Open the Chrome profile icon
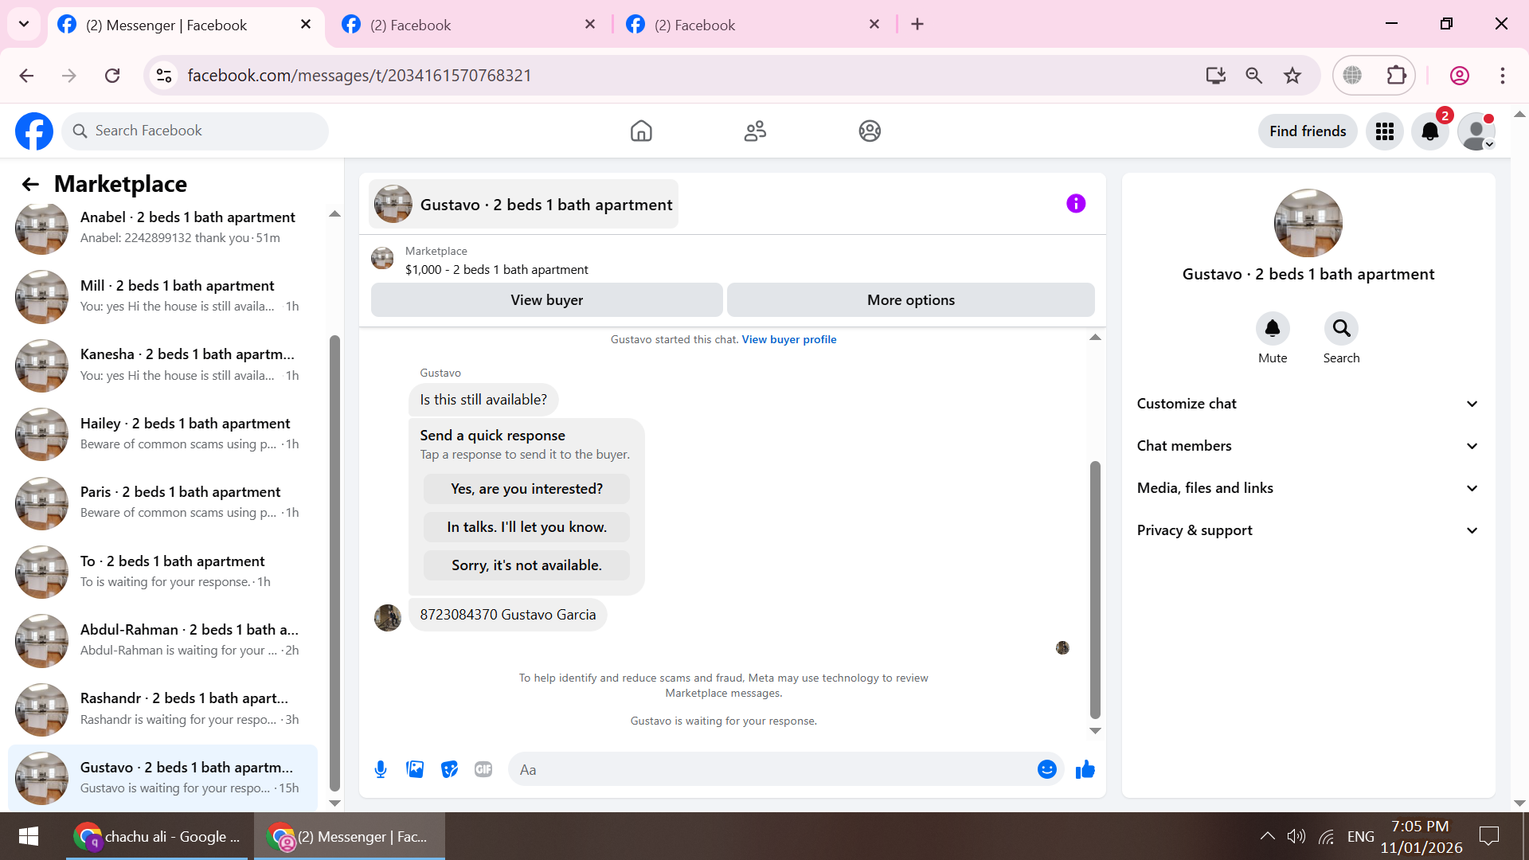This screenshot has height=860, width=1529. (1460, 76)
